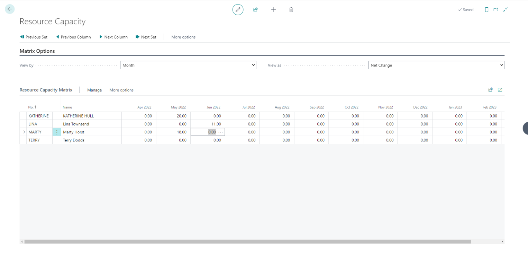Screen dimensions: 528x253
Task: Click the collapse page arrows icon
Action: point(506,10)
